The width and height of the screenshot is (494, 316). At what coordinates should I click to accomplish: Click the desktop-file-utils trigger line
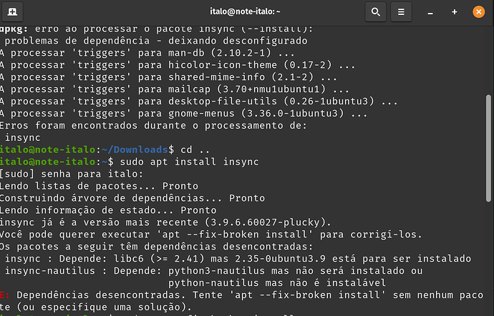(199, 102)
